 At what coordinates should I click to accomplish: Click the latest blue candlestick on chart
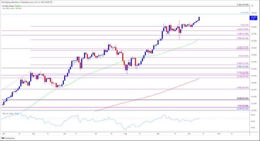199,18
